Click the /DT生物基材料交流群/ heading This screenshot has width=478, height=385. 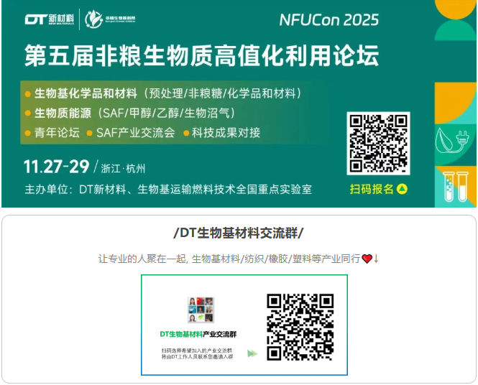(239, 233)
